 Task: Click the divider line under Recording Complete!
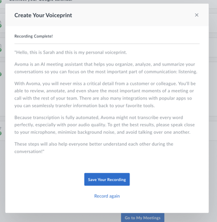pos(107,44)
